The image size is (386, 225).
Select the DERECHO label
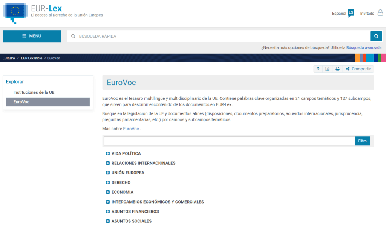point(121,183)
